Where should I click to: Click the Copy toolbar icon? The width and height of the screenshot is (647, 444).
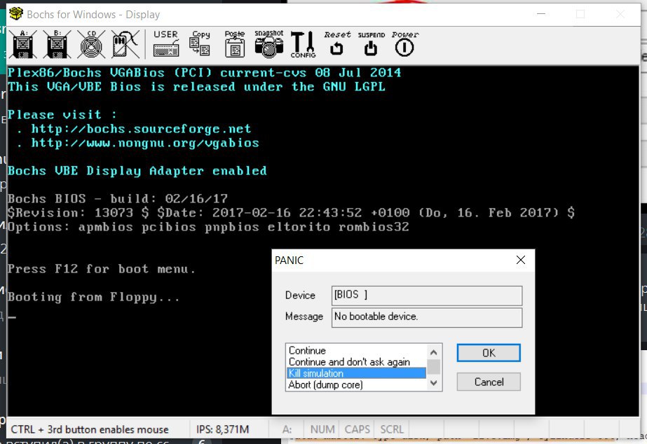click(x=200, y=43)
